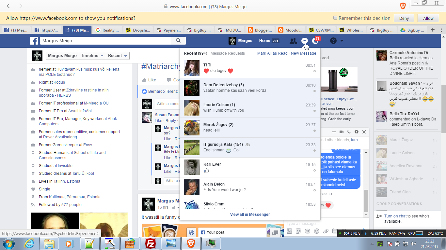Start a video call in the chat window
Image resolution: width=446 pixels, height=250 pixels.
(x=342, y=132)
